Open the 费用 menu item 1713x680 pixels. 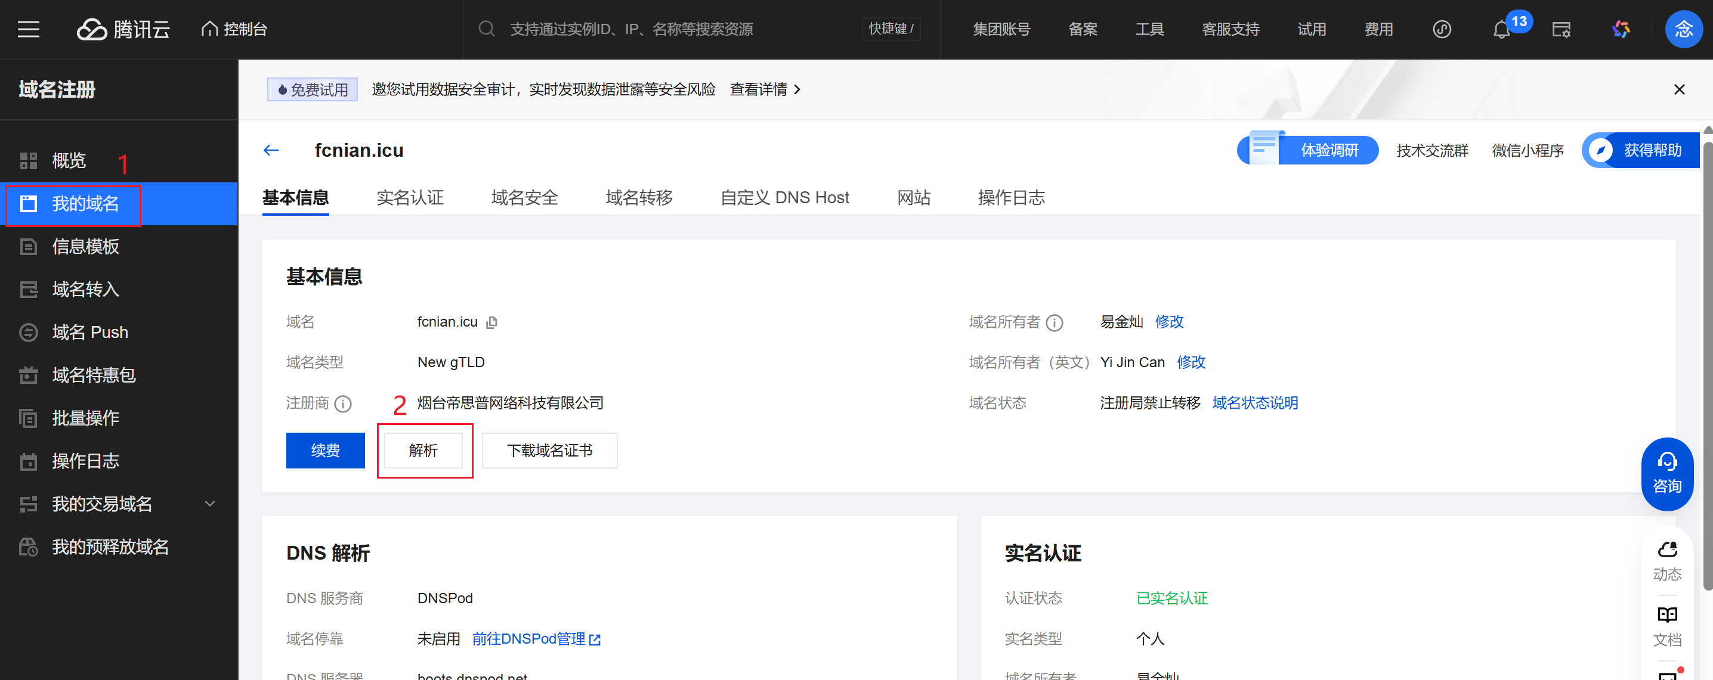(1378, 29)
